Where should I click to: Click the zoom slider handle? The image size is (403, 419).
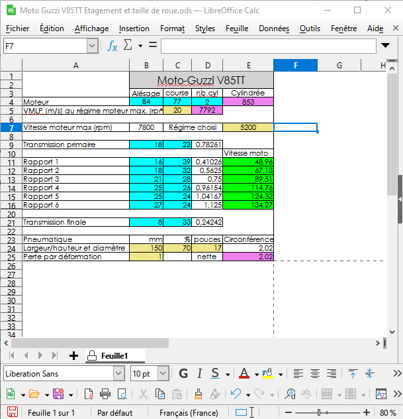[319, 412]
